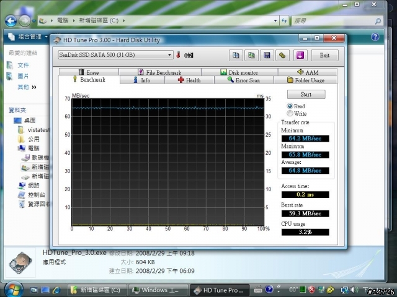Switch to the Info tab
Viewport: 397px width, 297px height.
142,80
